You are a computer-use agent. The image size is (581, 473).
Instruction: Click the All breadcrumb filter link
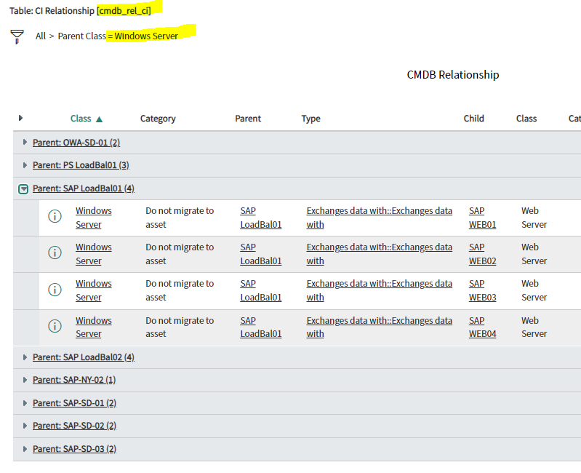(41, 36)
